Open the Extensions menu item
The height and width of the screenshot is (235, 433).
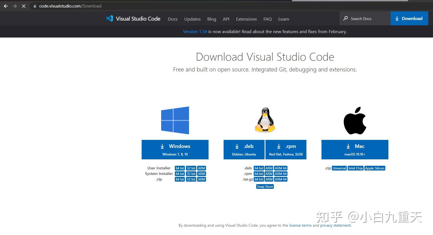pyautogui.click(x=246, y=19)
